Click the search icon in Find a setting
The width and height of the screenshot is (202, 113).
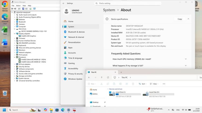(x=96, y=3)
